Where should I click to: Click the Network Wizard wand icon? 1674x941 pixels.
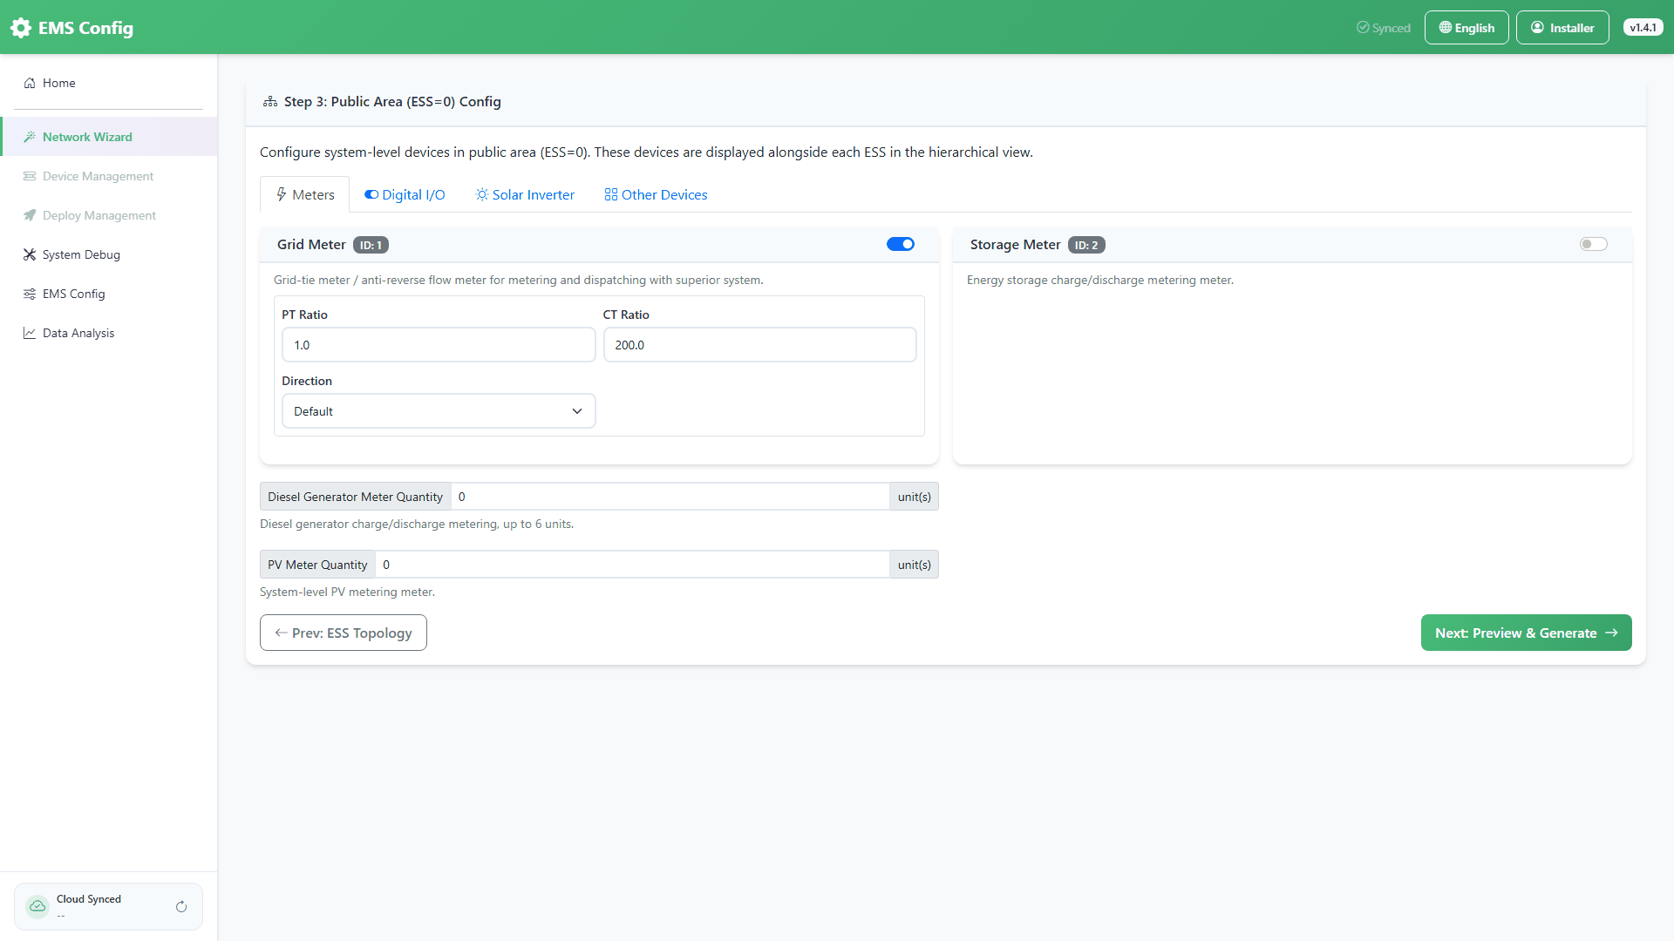(30, 137)
